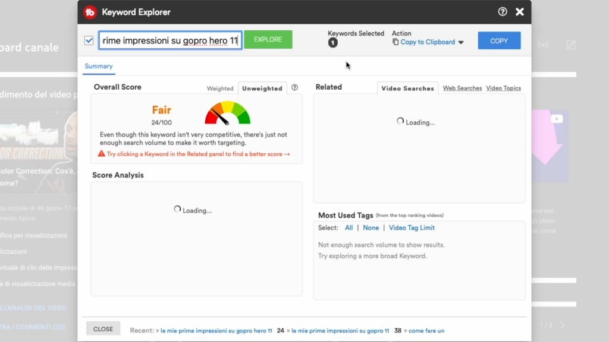Choose None for most used tags
Viewport: 609px width, 342px height.
(371, 227)
